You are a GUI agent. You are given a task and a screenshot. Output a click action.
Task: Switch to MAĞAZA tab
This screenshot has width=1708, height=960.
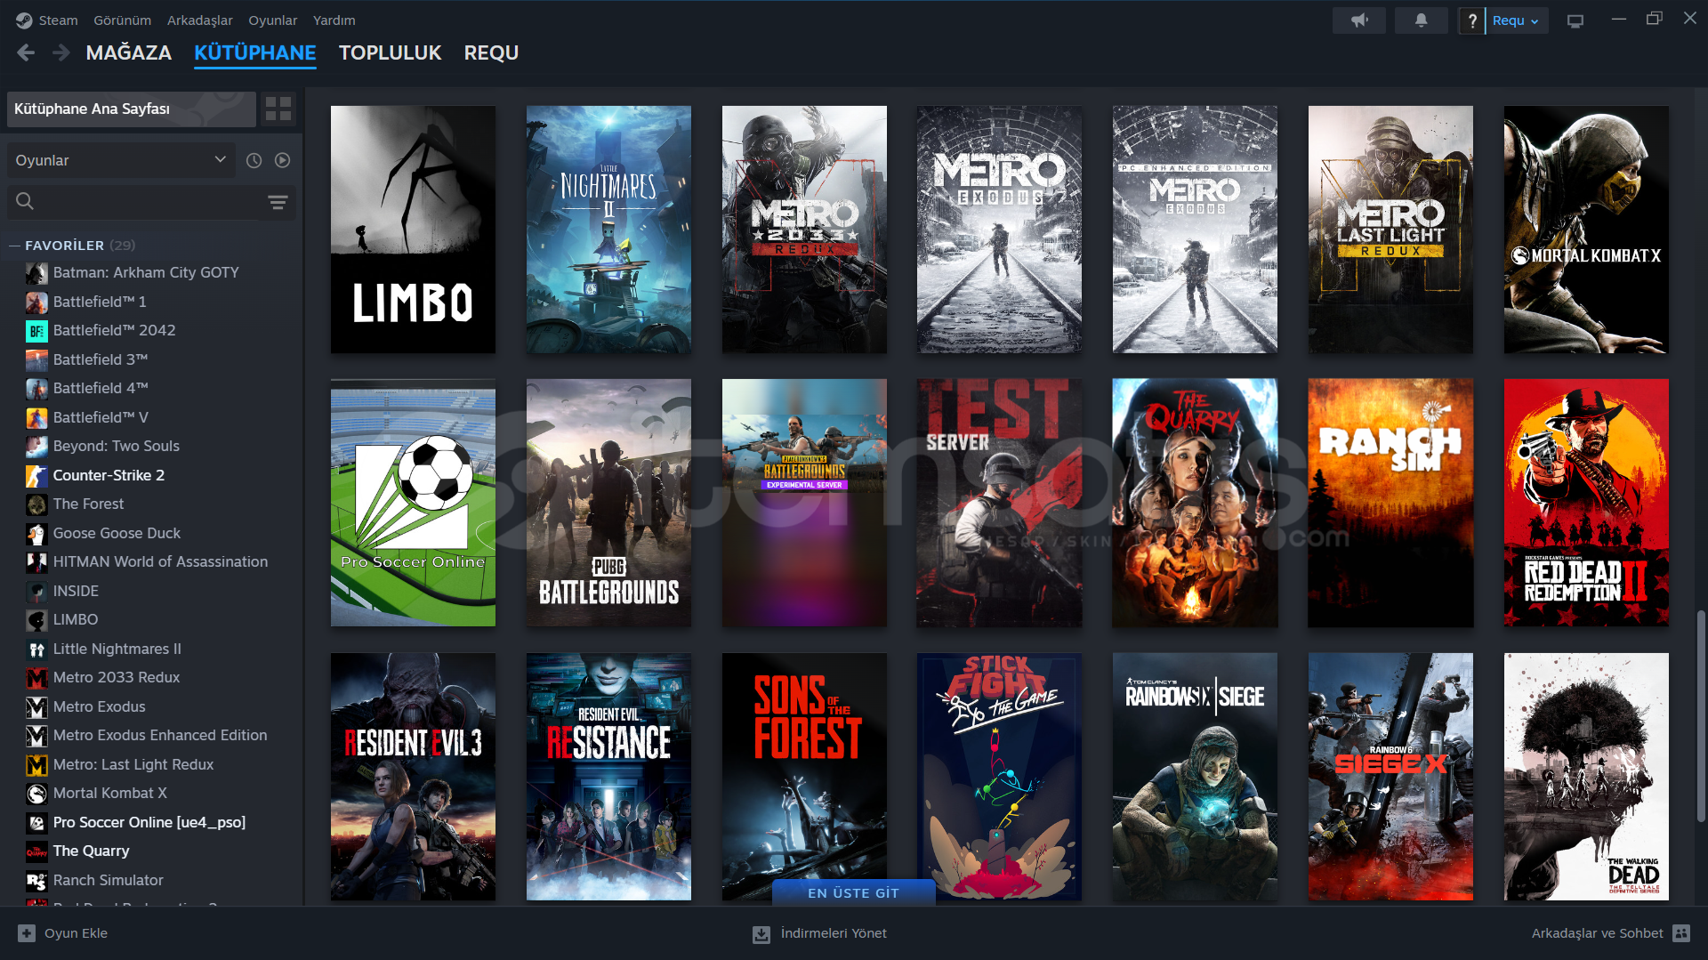point(129,53)
